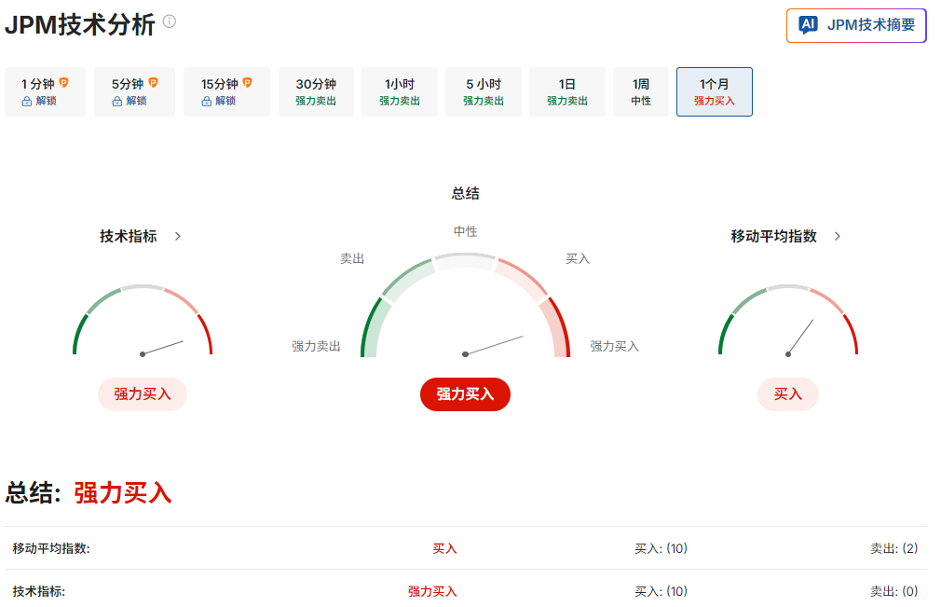Open the JPM技术摘要 button

point(855,25)
